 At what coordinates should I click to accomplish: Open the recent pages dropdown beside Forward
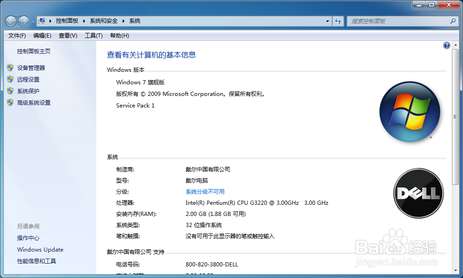pos(33,22)
